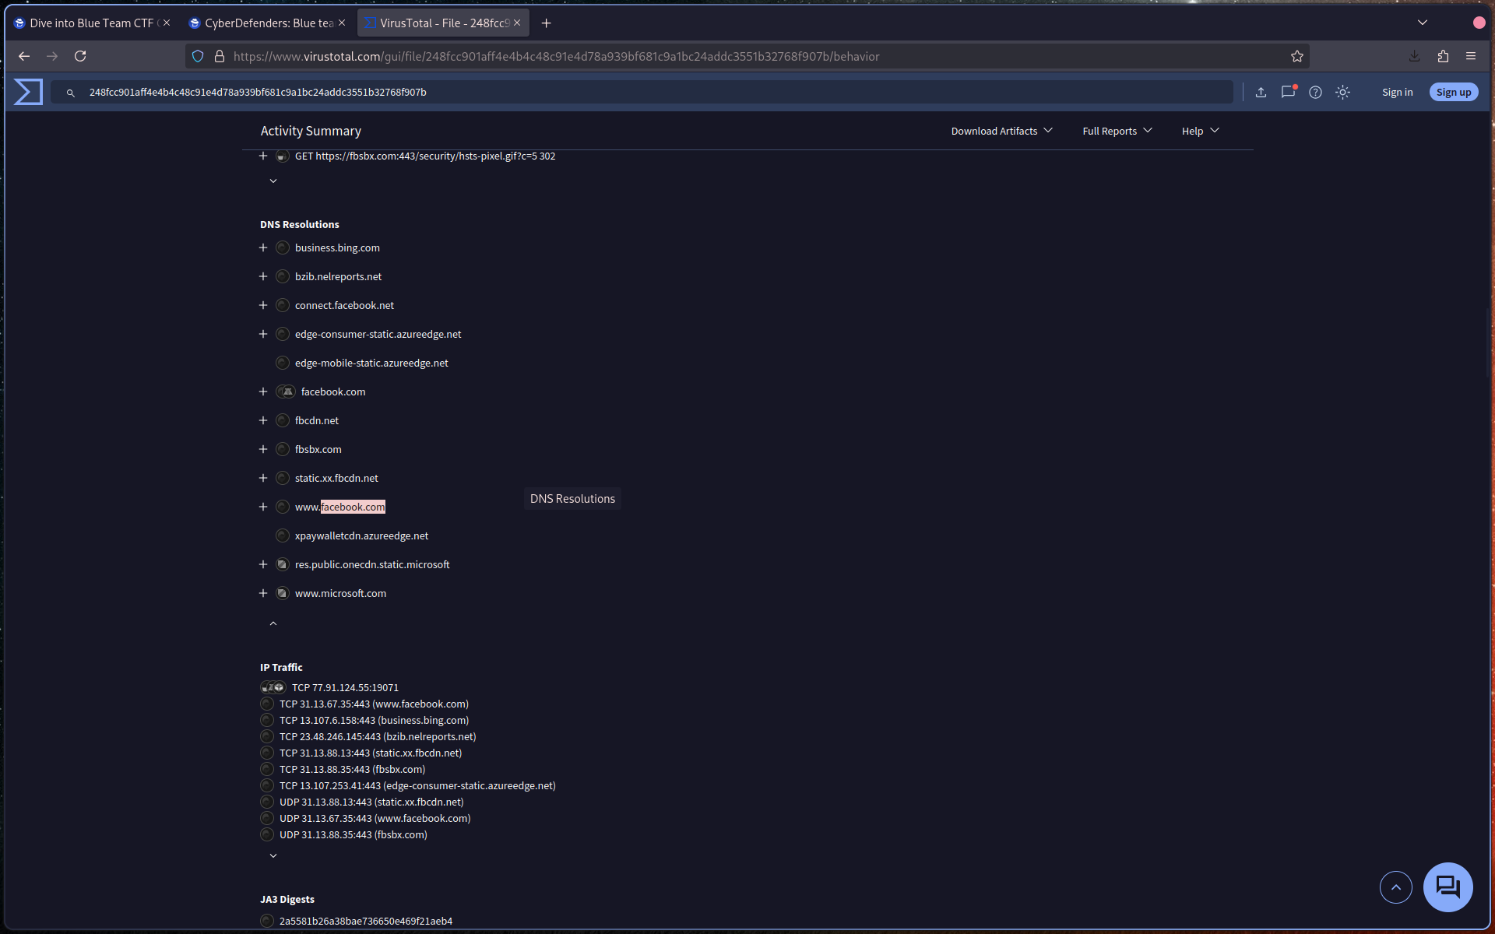Expand the GET fbsbx.com hsts-pixel request
1495x934 pixels.
(263, 156)
